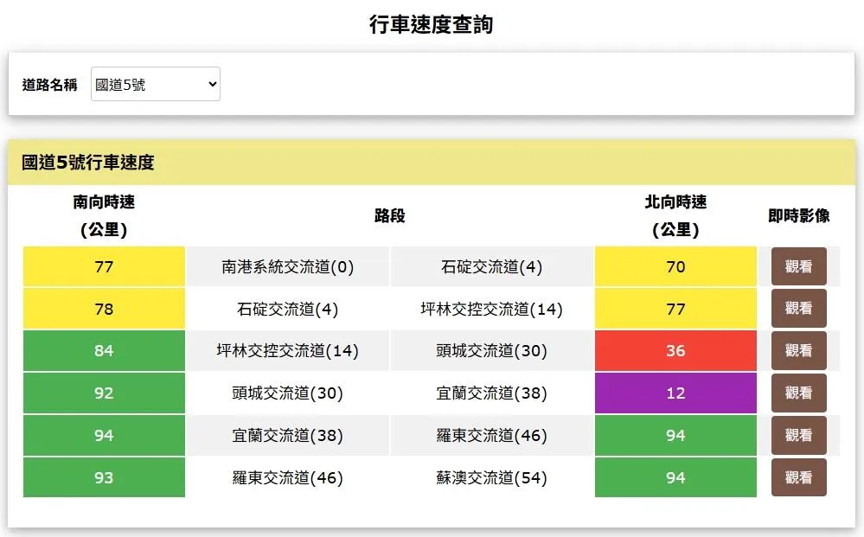The image size is (864, 537).
Task: Select the green southbound speed cell 84
Action: tap(104, 350)
